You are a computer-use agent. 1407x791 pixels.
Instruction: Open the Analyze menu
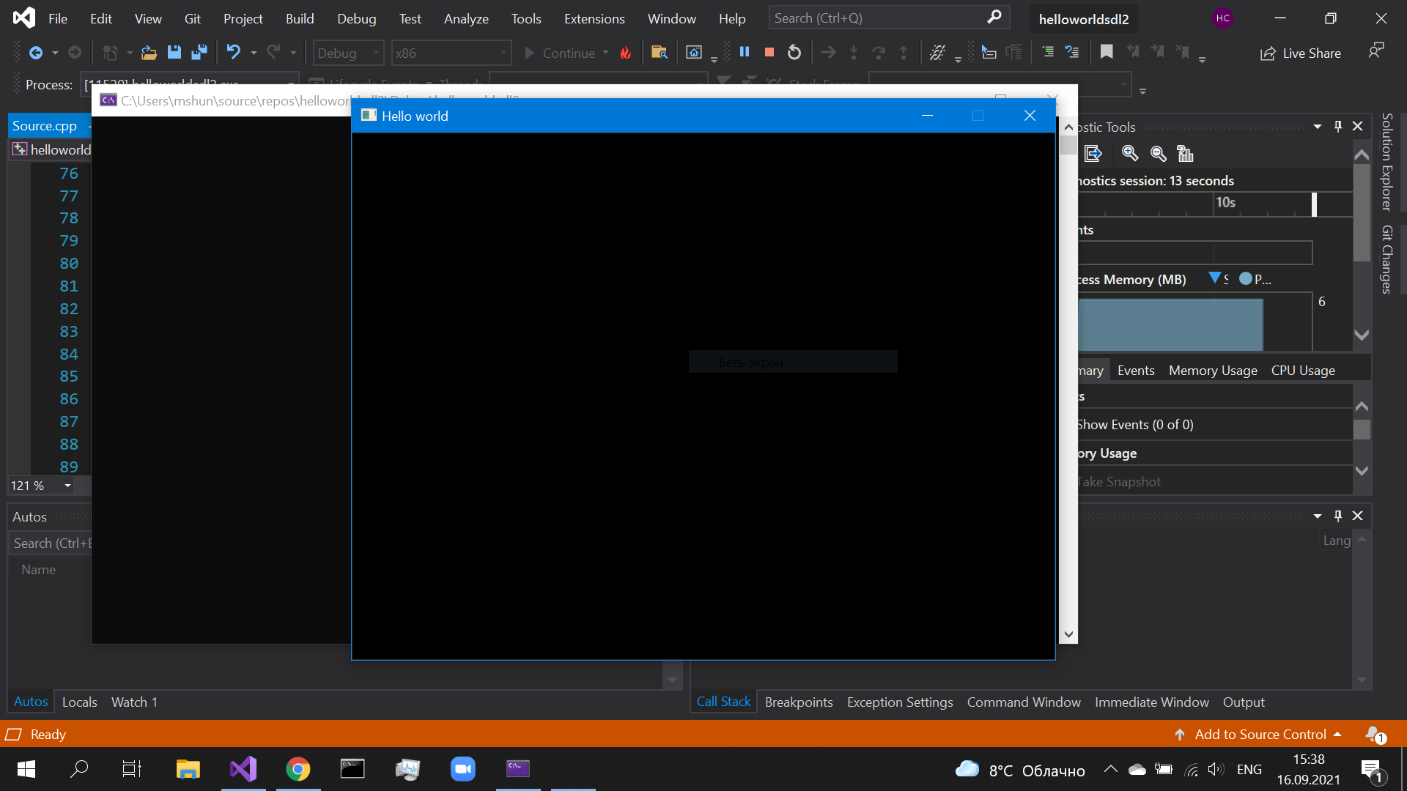(x=466, y=18)
